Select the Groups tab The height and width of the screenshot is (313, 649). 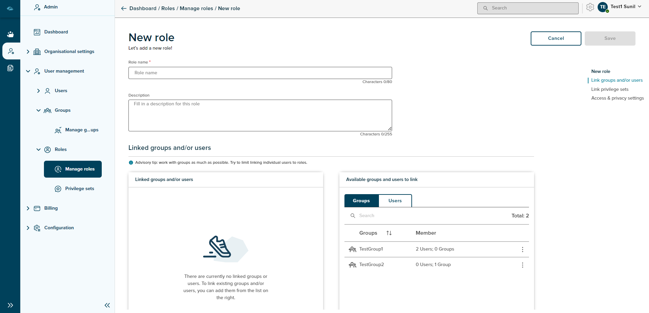pos(361,201)
